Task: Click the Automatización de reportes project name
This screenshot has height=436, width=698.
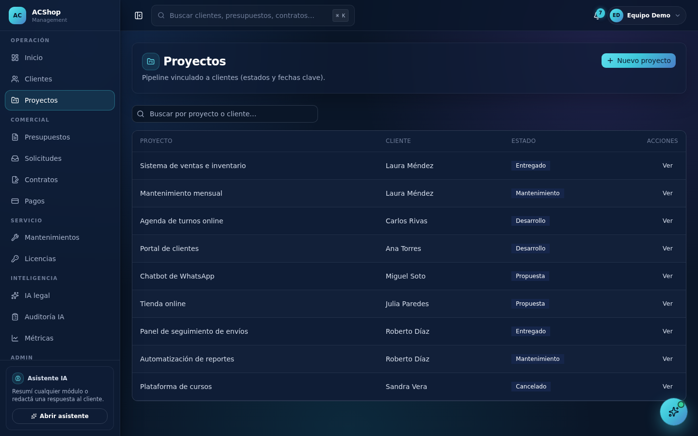Action: coord(187,359)
